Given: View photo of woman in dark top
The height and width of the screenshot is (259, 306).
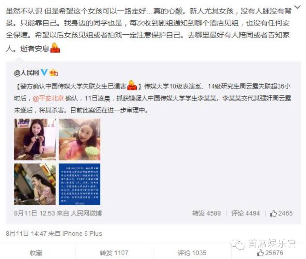Looking at the screenshot, I should point(35,139).
